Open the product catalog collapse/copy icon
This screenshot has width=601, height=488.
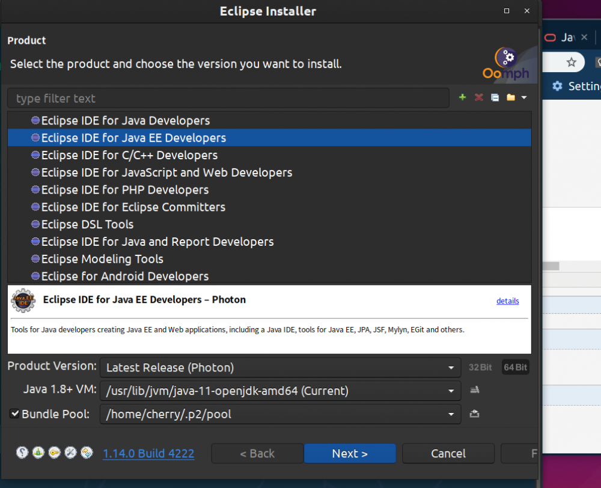pos(495,97)
